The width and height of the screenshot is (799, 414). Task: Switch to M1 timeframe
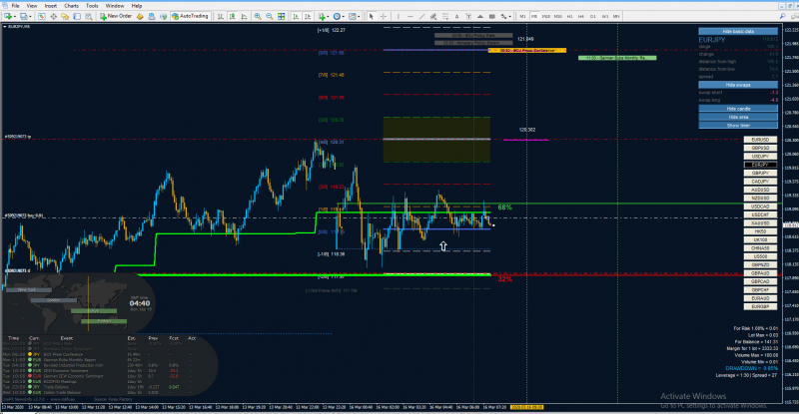pyautogui.click(x=522, y=16)
